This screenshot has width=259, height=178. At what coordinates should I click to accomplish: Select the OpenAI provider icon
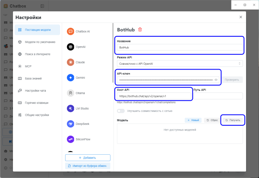(x=70, y=47)
